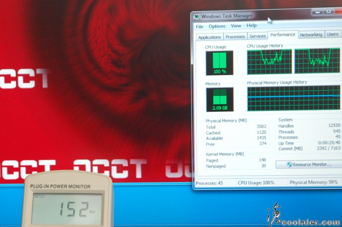Click the Up Time value 0:00:25:40
Screen dimensions: 342x227
point(329,143)
